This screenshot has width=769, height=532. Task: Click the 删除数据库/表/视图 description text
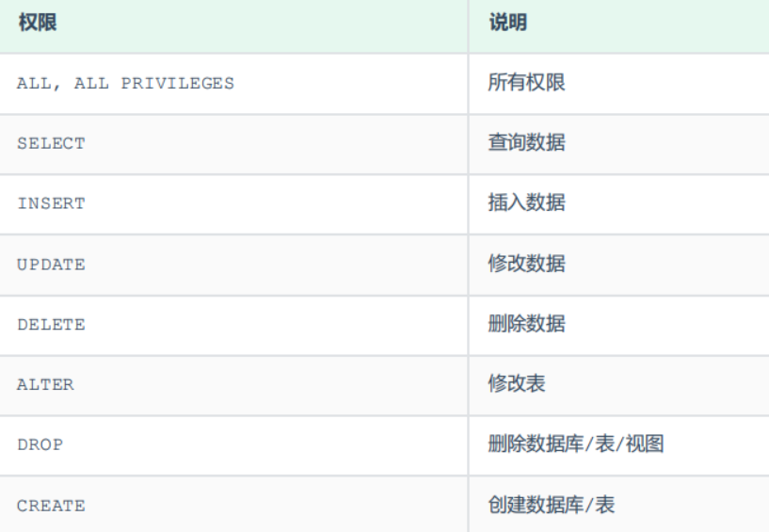[576, 444]
